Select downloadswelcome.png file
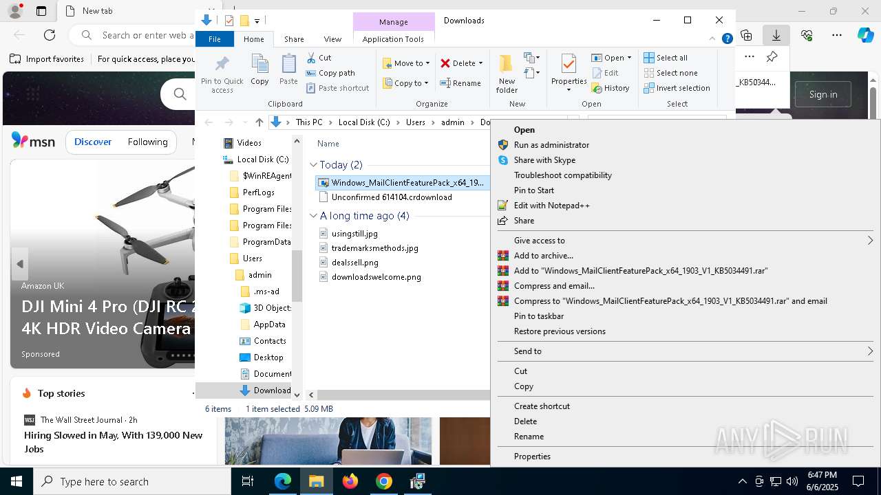Screen dimensions: 881x495 tap(376, 277)
